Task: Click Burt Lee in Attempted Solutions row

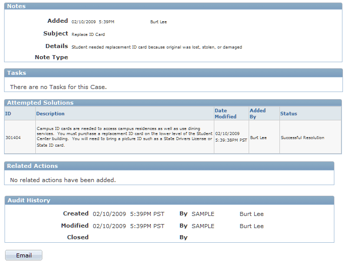Action: click(258, 138)
